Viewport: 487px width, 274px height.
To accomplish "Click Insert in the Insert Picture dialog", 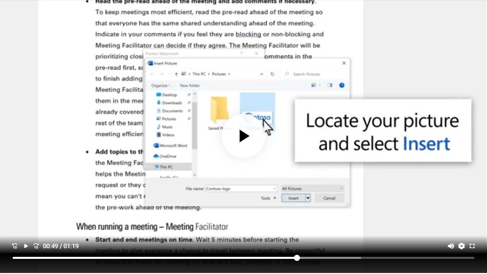I will coord(293,198).
